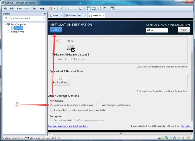Enter full screen mode icon

[99, 9]
